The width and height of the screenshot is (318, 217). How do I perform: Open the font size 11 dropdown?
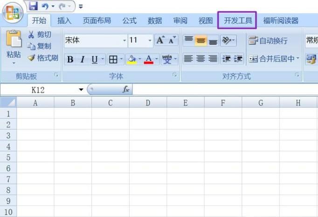(x=150, y=41)
